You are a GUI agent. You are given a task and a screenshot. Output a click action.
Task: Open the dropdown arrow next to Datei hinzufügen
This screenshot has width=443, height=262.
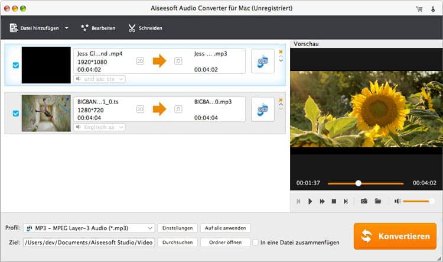pyautogui.click(x=66, y=28)
